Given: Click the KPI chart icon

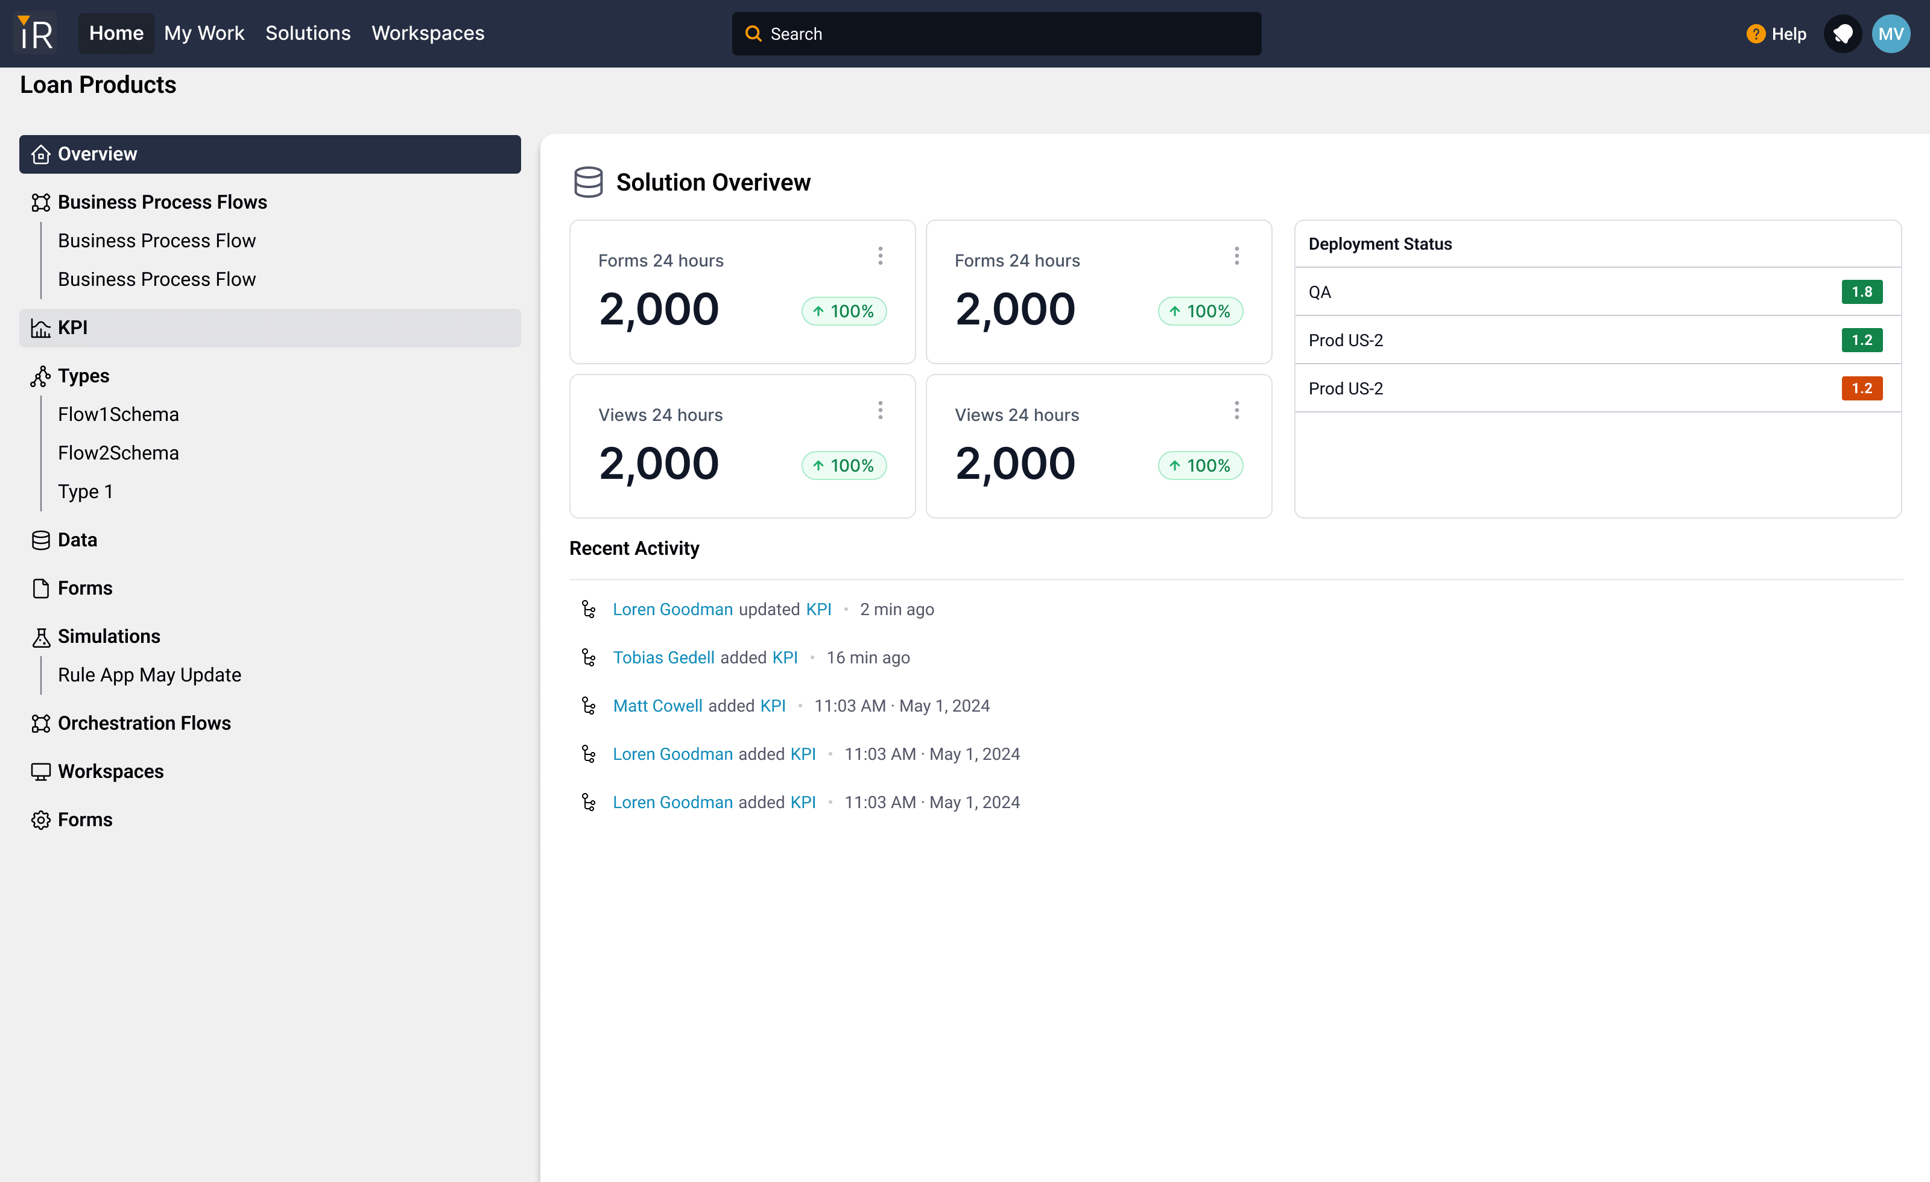Looking at the screenshot, I should click(41, 328).
